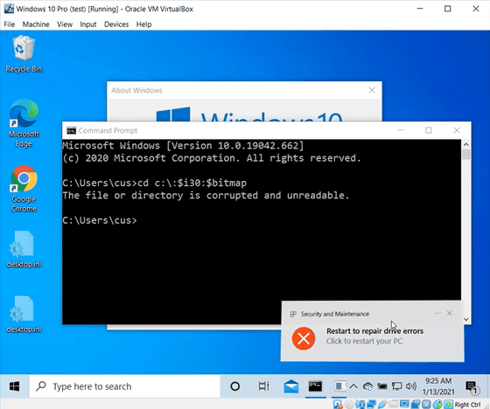490x409 pixels.
Task: Click VirtualBox shared folders indicator
Action: (394, 404)
